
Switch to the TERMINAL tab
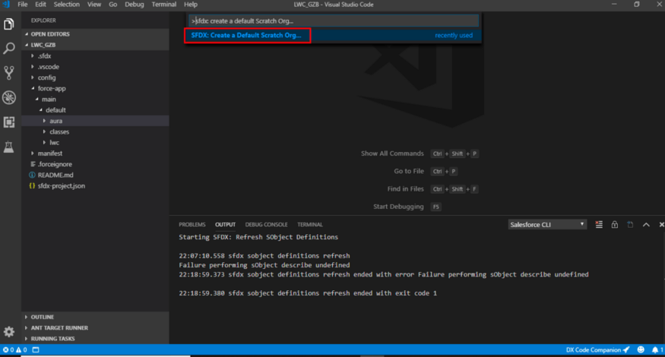pos(309,225)
